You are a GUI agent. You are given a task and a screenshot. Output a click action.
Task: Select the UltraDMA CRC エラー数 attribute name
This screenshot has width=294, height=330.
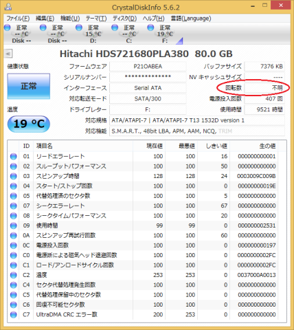tap(67, 315)
